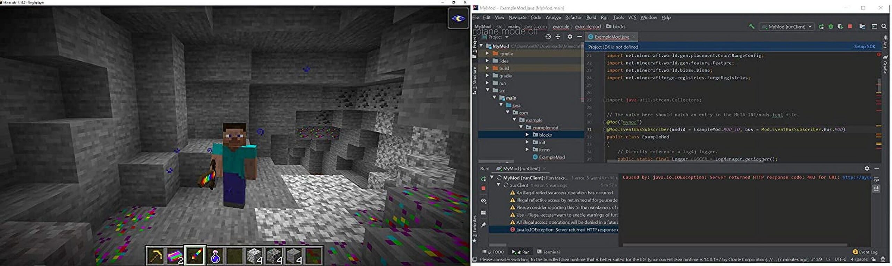Toggle soft-wrap in console output
The height and width of the screenshot is (266, 892).
pyautogui.click(x=876, y=179)
